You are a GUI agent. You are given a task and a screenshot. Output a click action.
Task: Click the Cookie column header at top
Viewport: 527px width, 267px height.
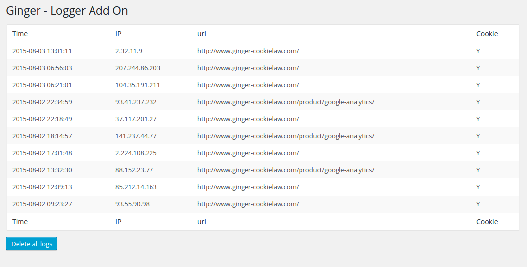(487, 34)
